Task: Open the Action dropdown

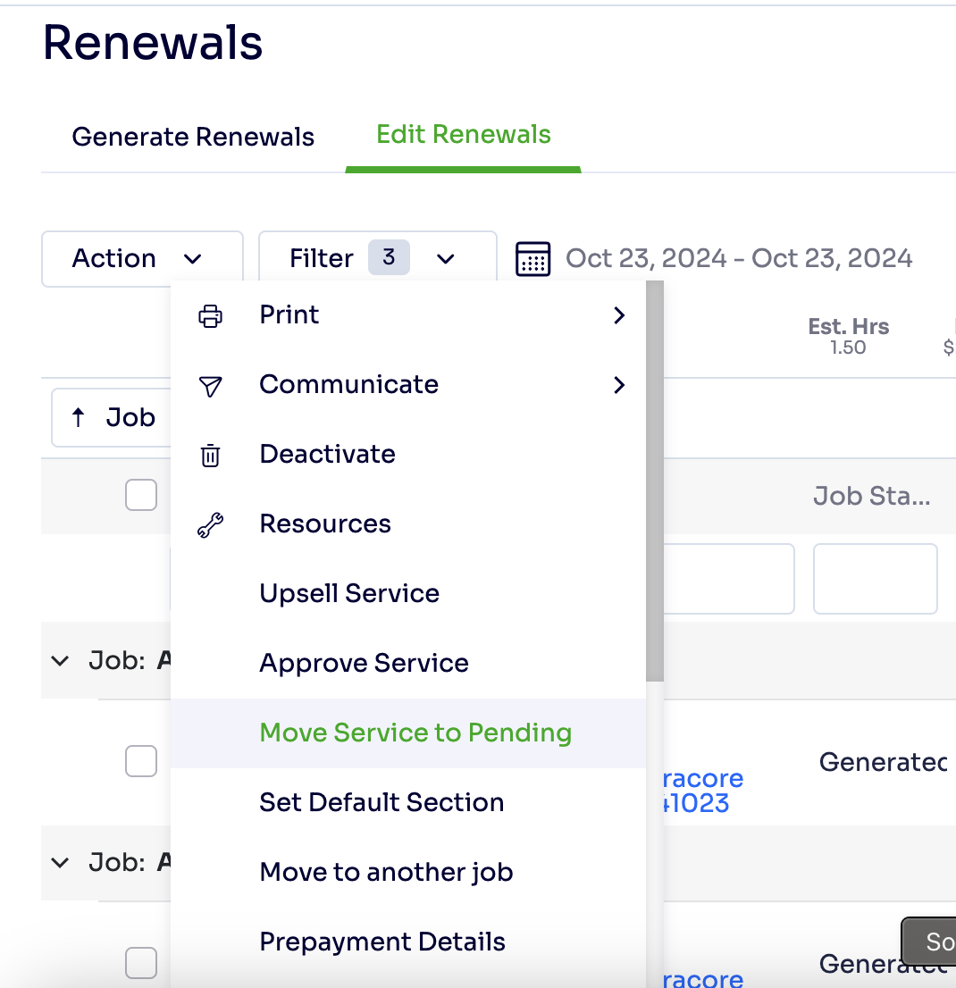Action: coord(142,259)
